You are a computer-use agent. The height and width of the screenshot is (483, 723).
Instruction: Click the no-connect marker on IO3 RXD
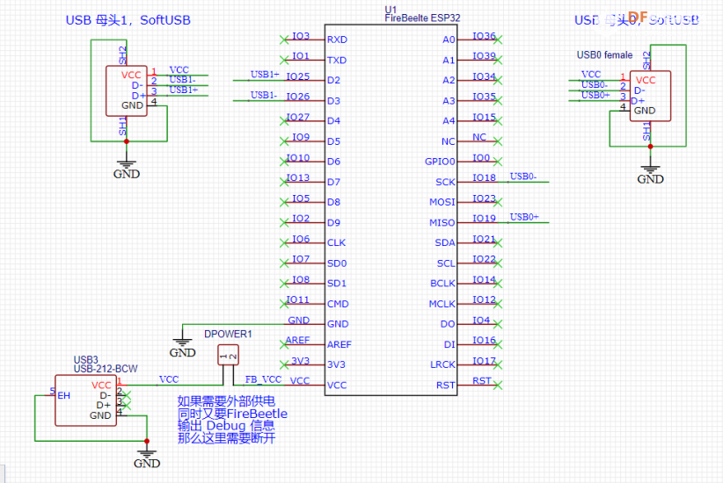pos(284,40)
